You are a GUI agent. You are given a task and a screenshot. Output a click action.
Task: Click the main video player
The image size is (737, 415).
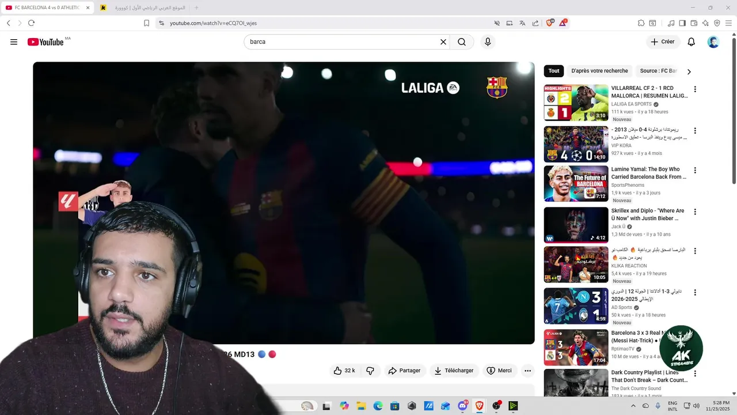(x=284, y=203)
